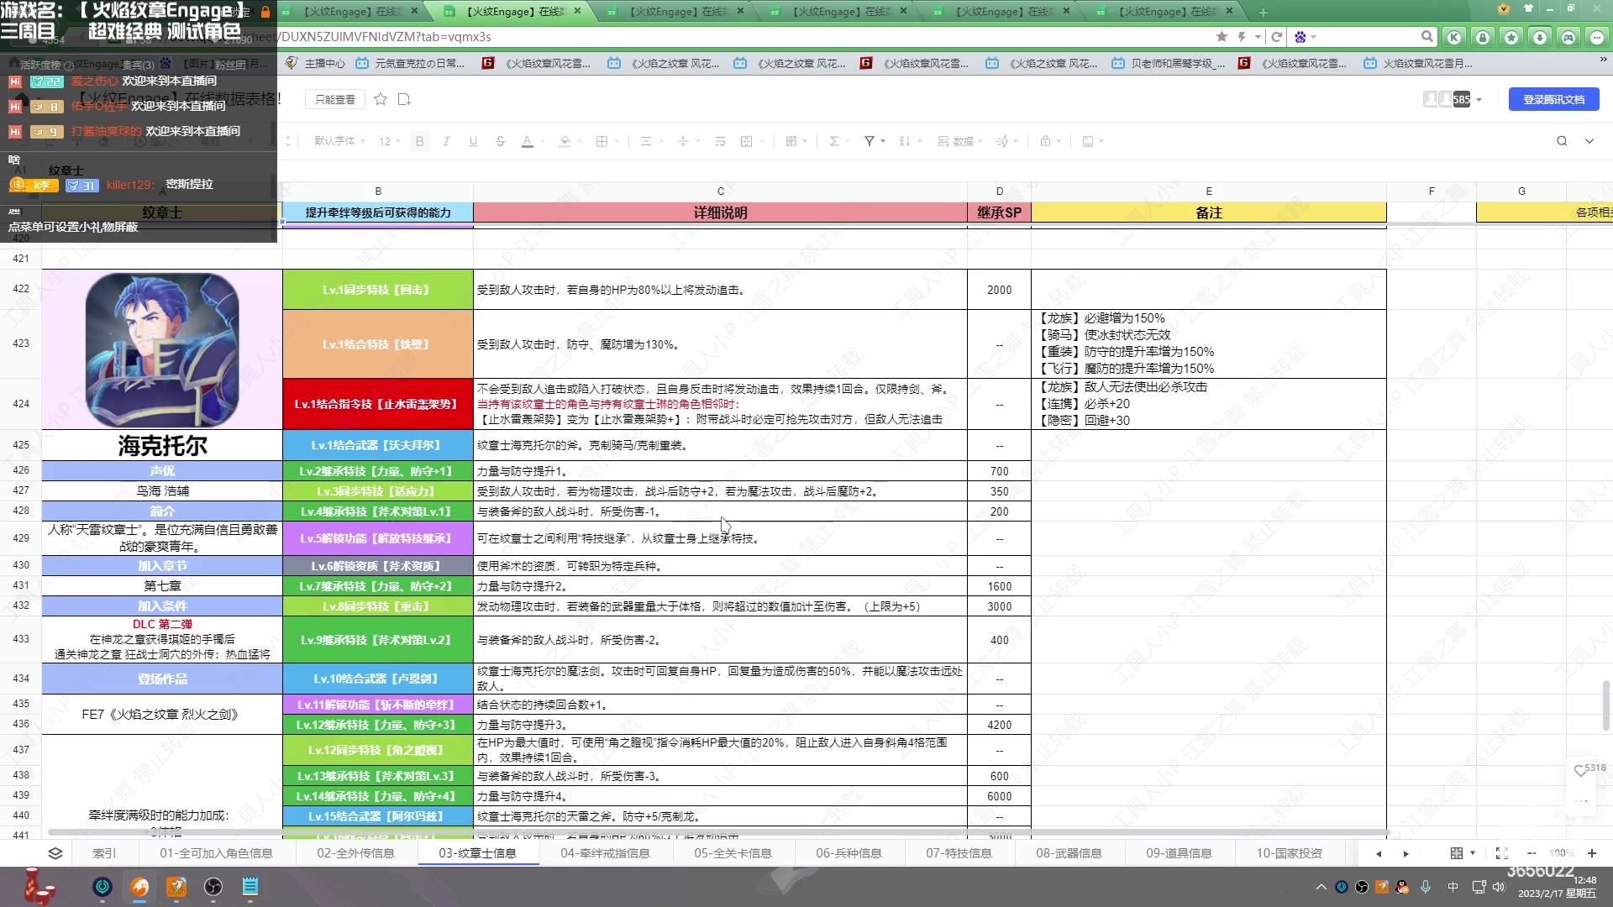Toggle fullscreen view icon

click(x=1502, y=853)
